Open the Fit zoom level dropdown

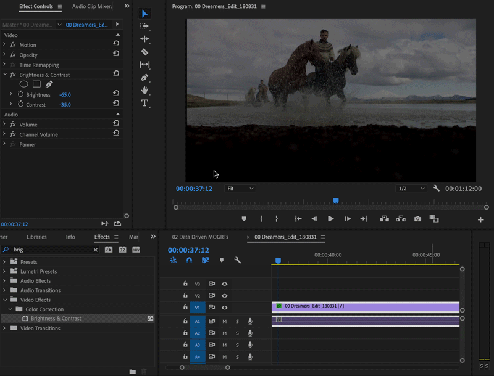[x=240, y=189]
